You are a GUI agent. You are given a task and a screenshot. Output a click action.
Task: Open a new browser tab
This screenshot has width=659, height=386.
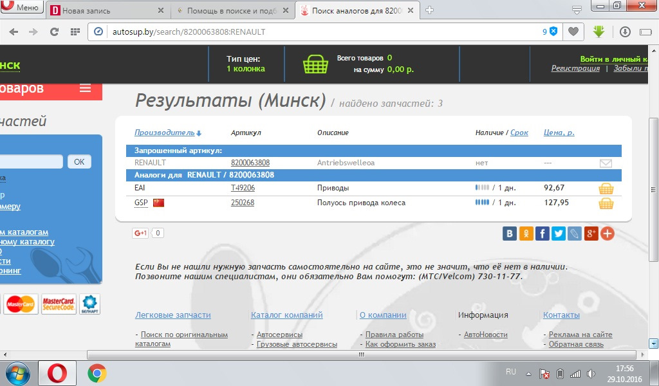point(429,10)
